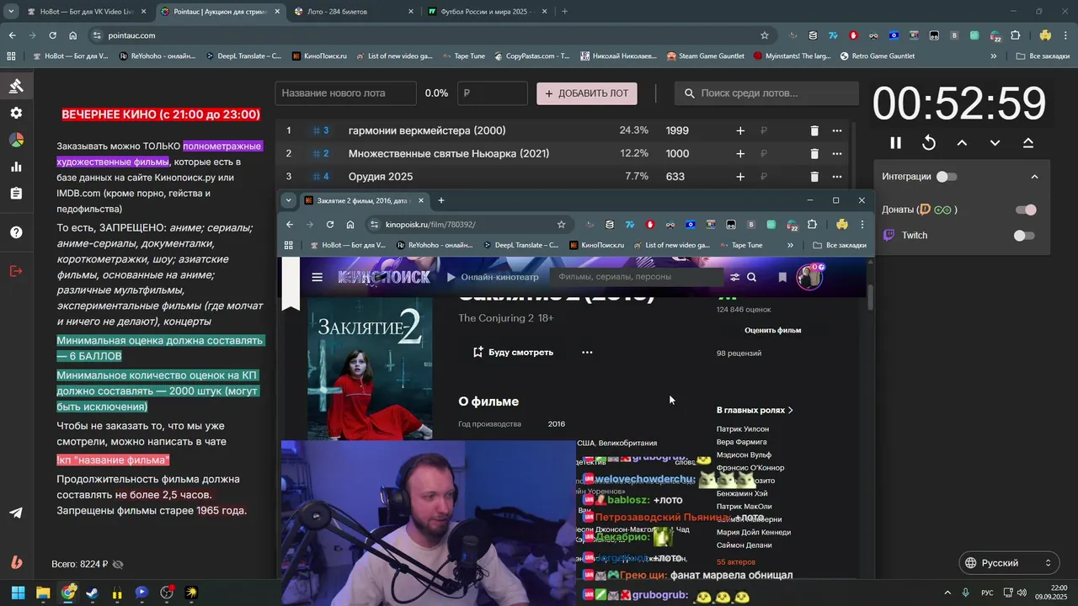1078x606 pixels.
Task: Open В главных ролях cast list
Action: tap(755, 410)
